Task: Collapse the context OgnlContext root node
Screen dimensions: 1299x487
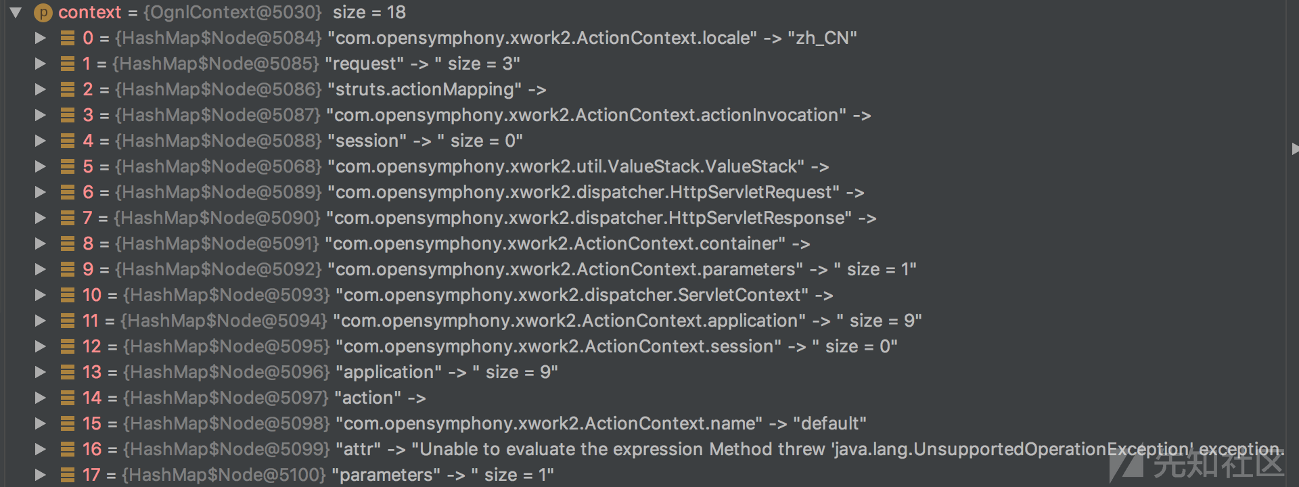Action: pyautogui.click(x=16, y=12)
